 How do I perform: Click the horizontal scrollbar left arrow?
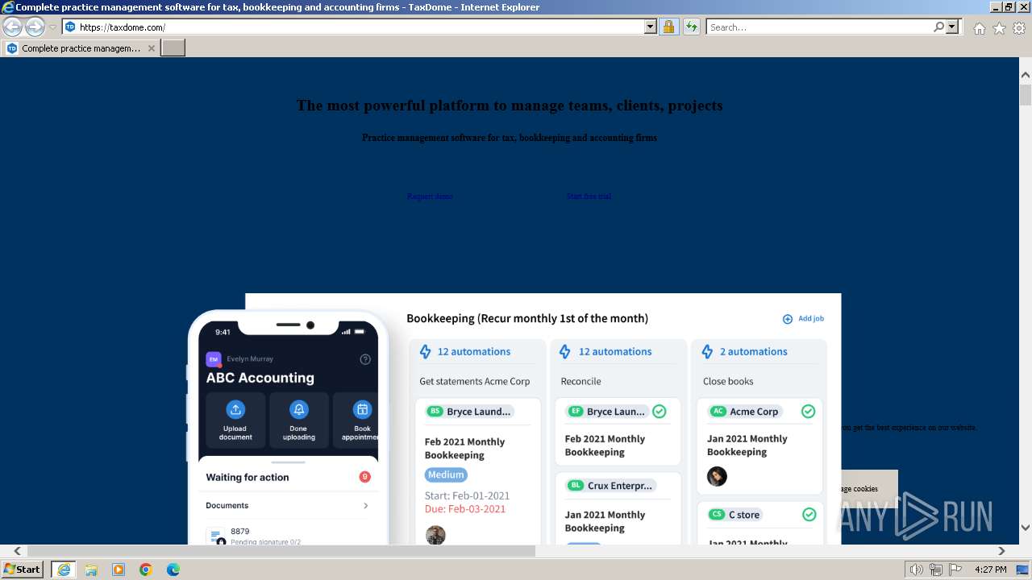18,551
